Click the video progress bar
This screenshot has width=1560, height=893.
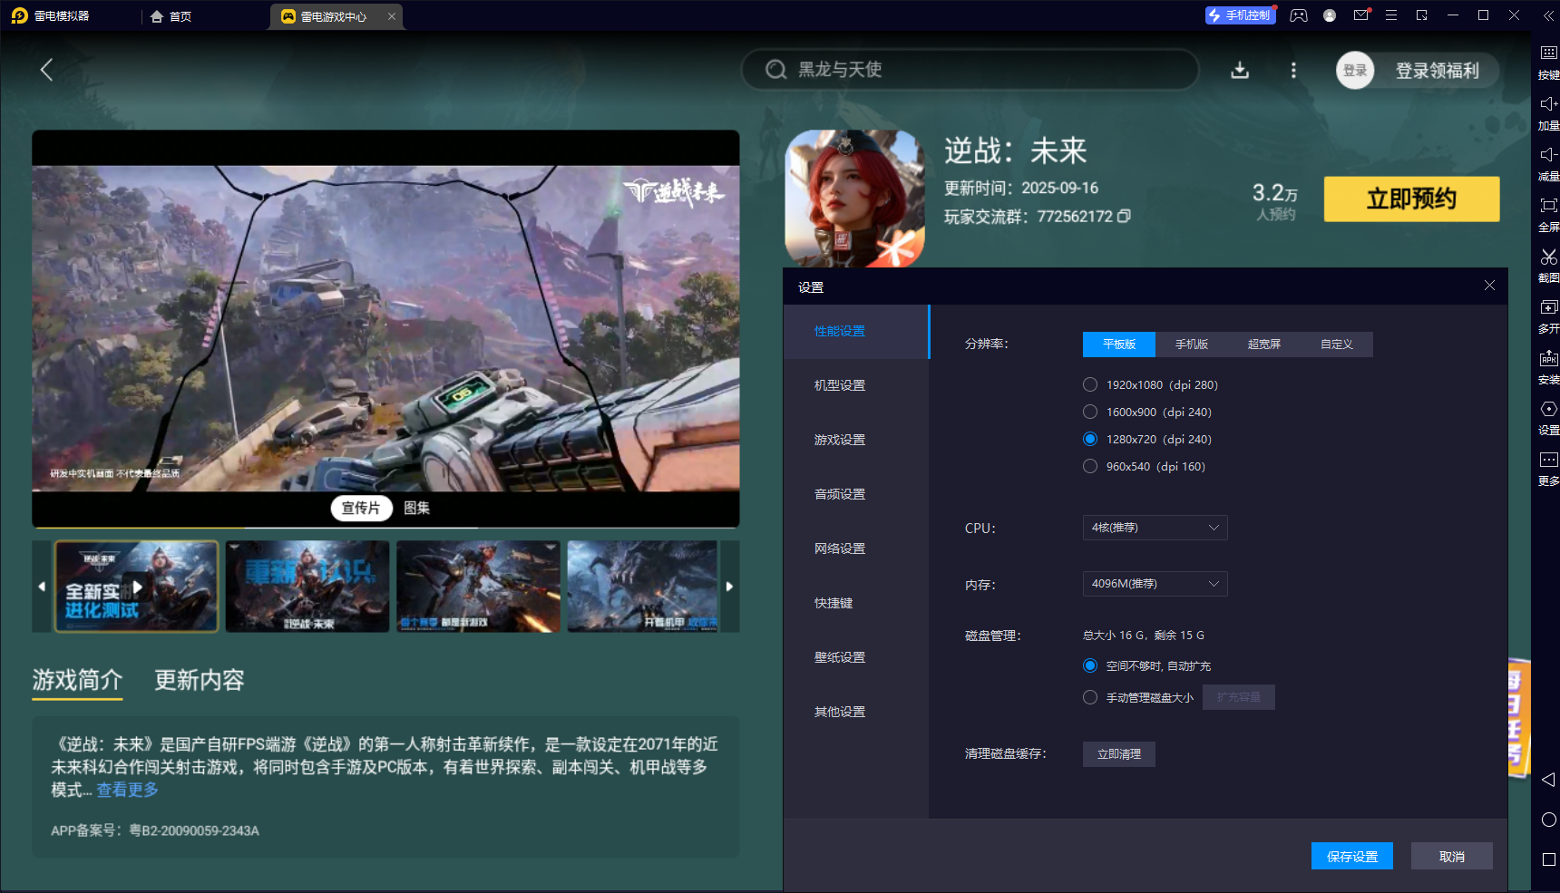385,527
